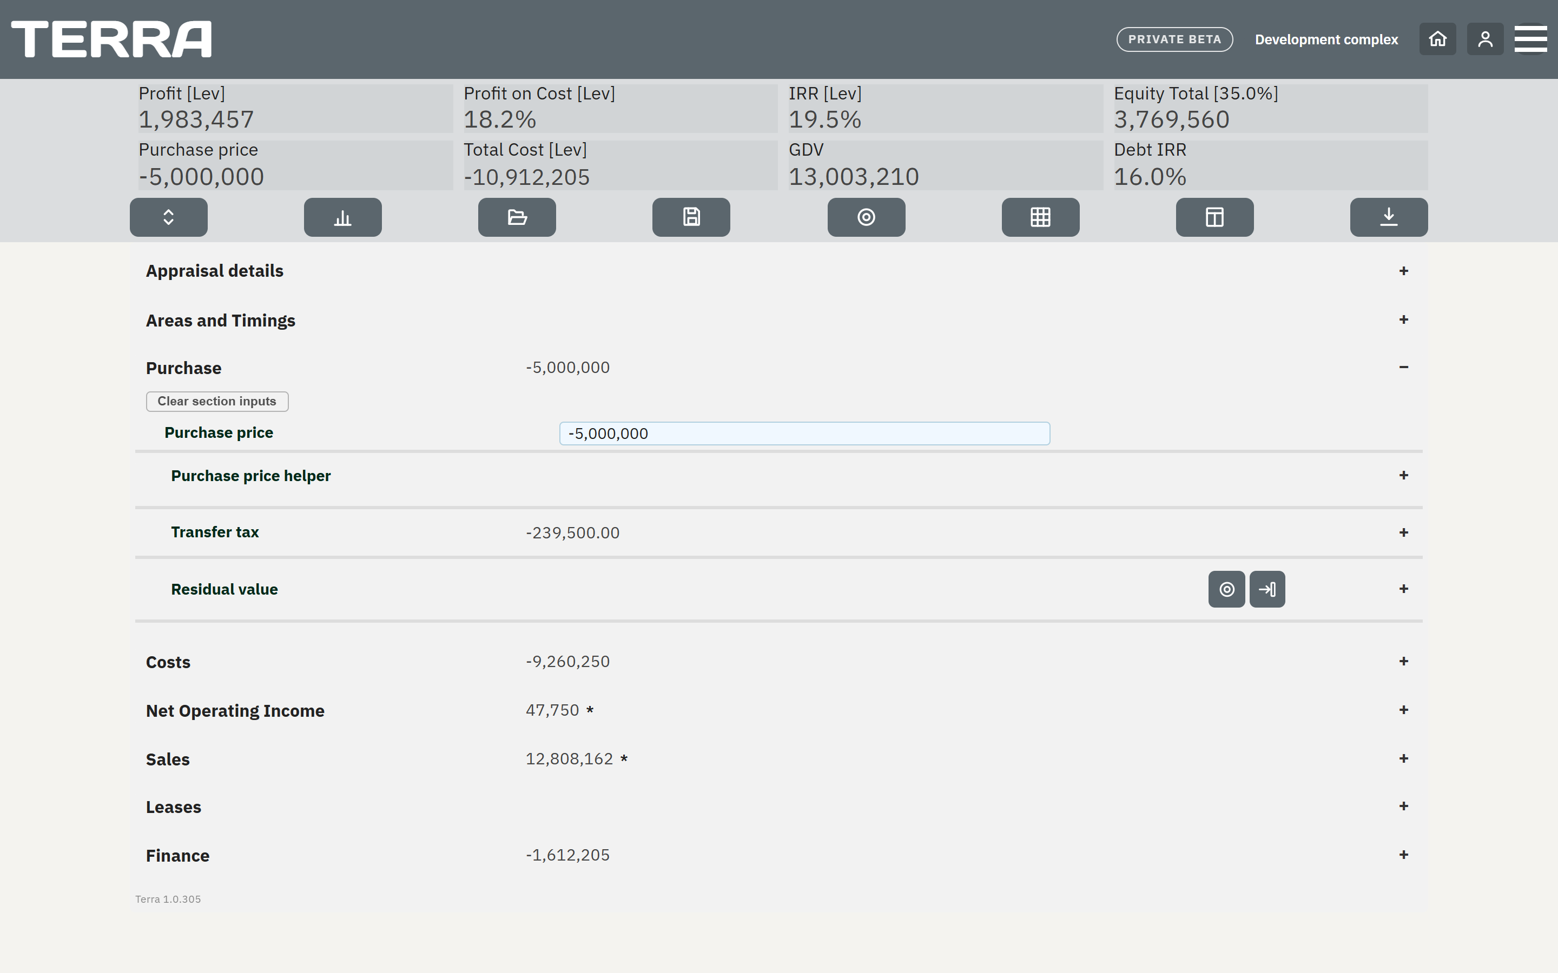Expand the Areas and Timings section
Image resolution: width=1558 pixels, height=973 pixels.
tap(1403, 320)
